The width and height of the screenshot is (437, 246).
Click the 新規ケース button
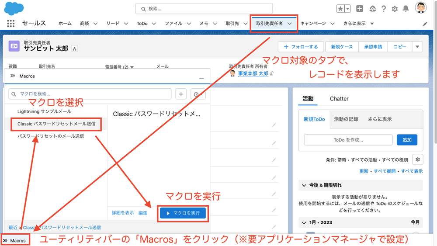coord(342,47)
